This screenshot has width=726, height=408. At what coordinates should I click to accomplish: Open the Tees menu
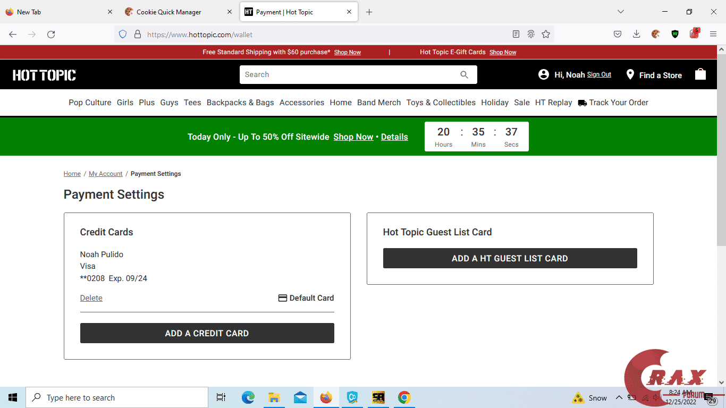[x=192, y=103]
